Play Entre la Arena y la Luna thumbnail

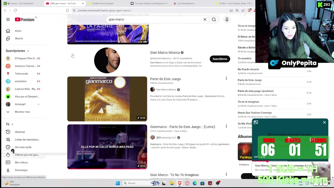[x=107, y=99]
